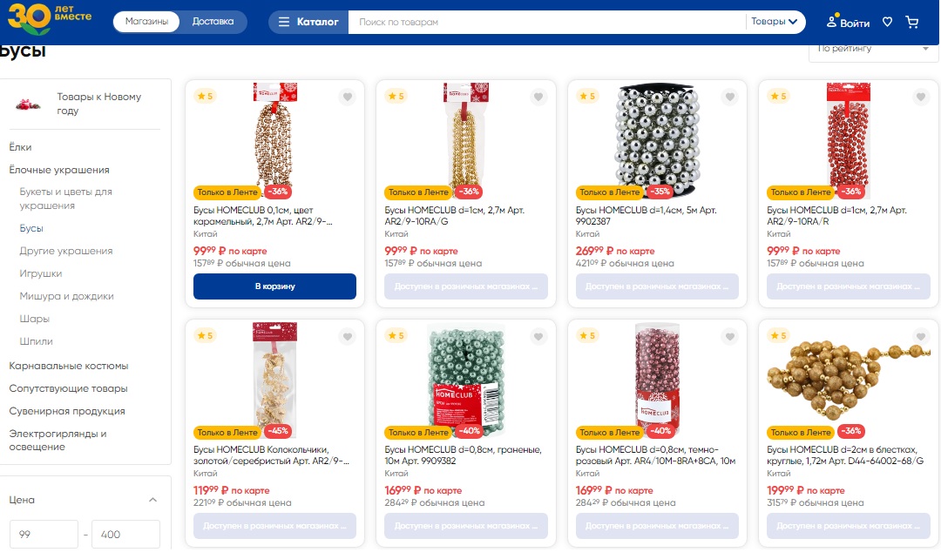941x559 pixels.
Task: Open the По рейтингу sort dropdown
Action: point(872,49)
